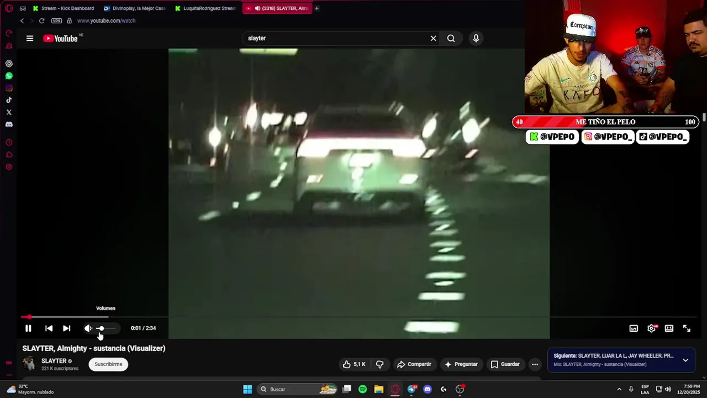Clear the search box with X
This screenshot has height=398, width=707.
pos(434,38)
